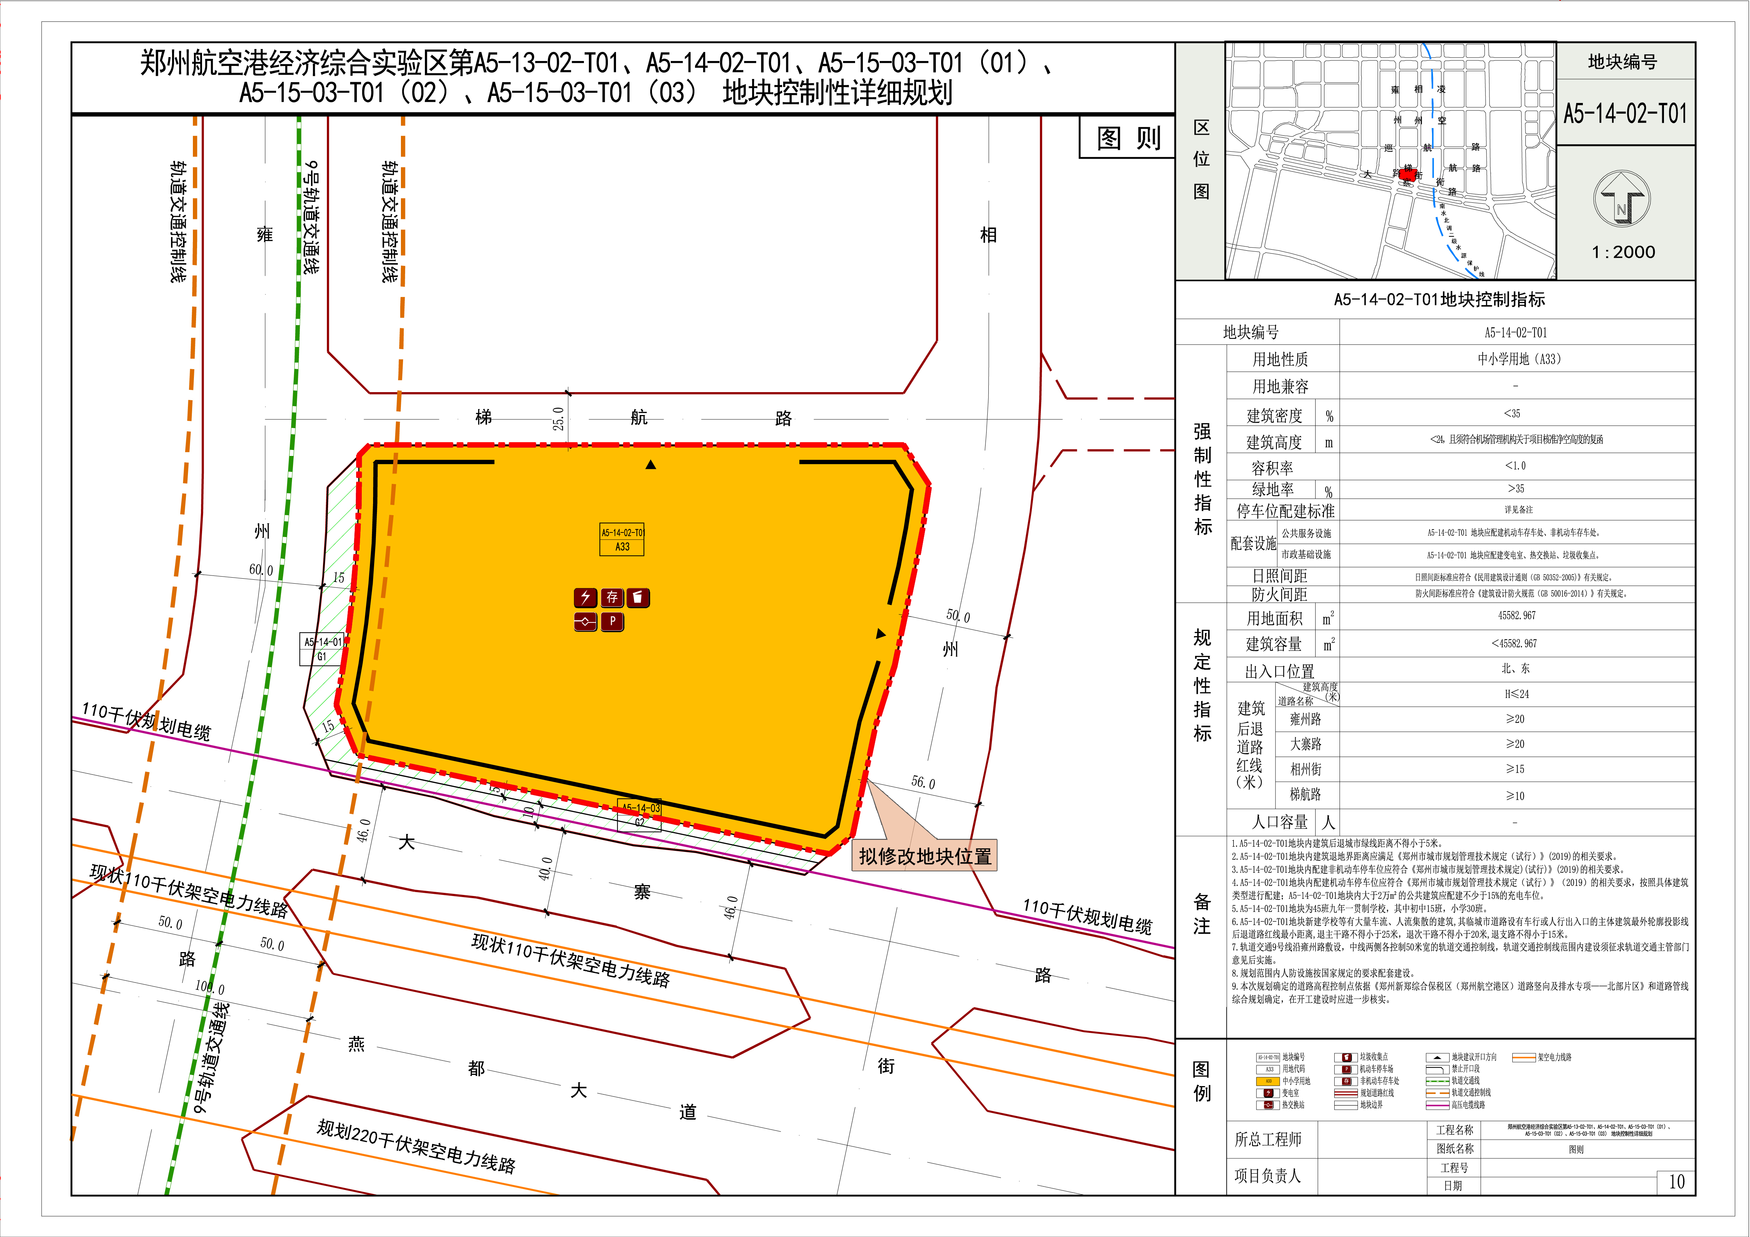The image size is (1750, 1237).
Task: Click the 拟修改地块位置 callout box
Action: 925,856
